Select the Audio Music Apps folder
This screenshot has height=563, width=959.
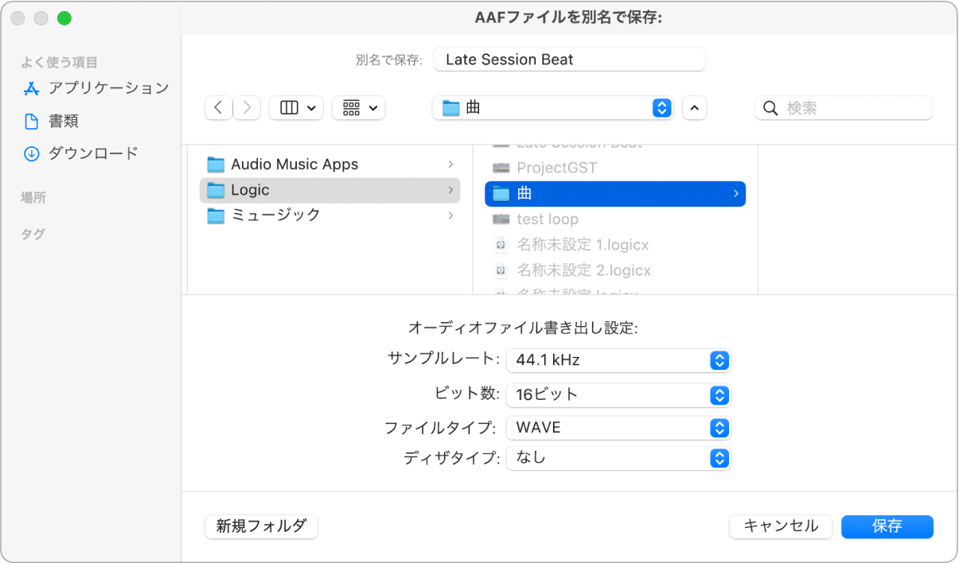(x=294, y=164)
